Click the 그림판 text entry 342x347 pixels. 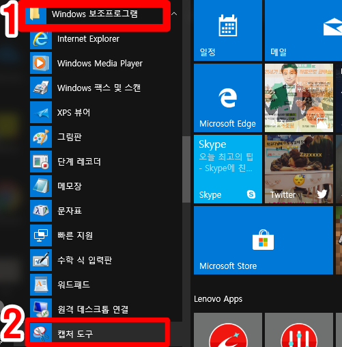(x=70, y=137)
